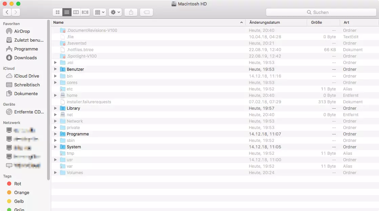Expand the Volumes folder
This screenshot has width=379, height=211.
55,173
